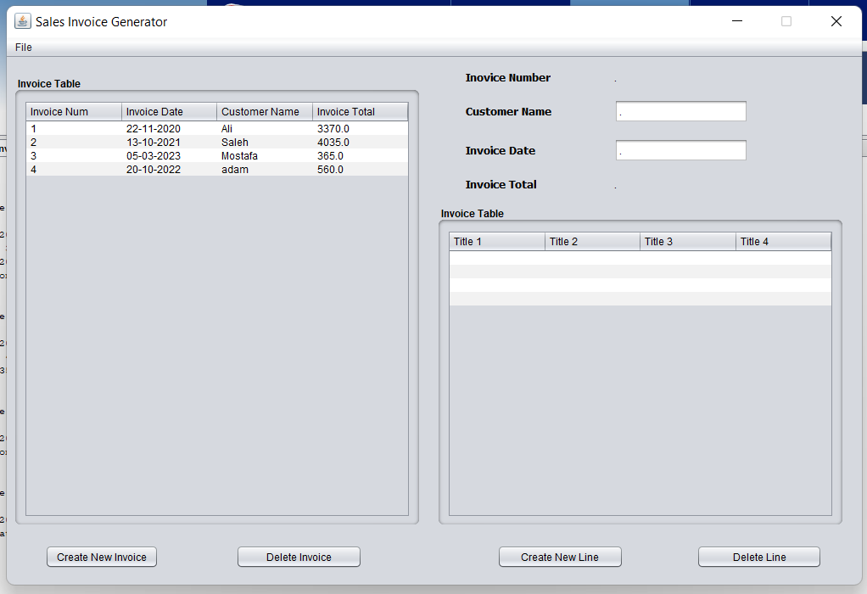Click date cell 05-03-2023
This screenshot has width=867, height=594.
[x=169, y=156]
